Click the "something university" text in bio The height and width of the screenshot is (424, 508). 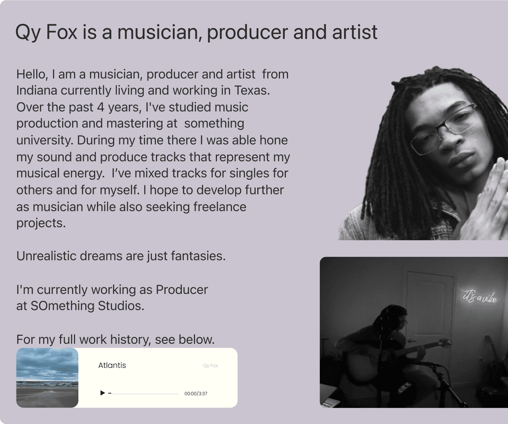(x=214, y=123)
